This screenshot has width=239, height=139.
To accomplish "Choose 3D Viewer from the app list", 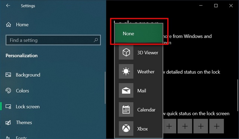I will click(139, 52).
